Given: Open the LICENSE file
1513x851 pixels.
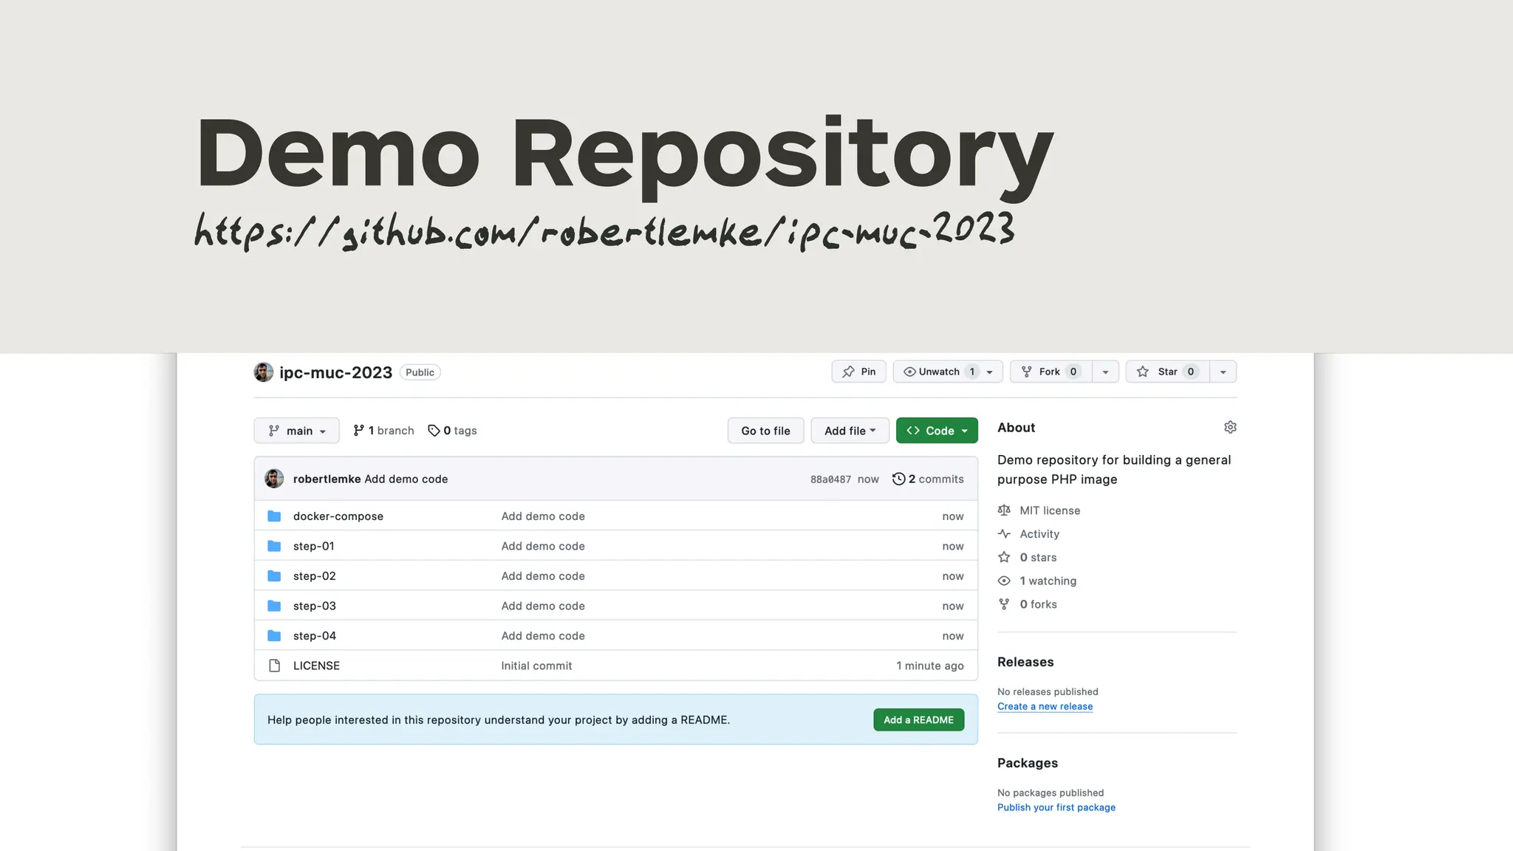Looking at the screenshot, I should click(316, 666).
